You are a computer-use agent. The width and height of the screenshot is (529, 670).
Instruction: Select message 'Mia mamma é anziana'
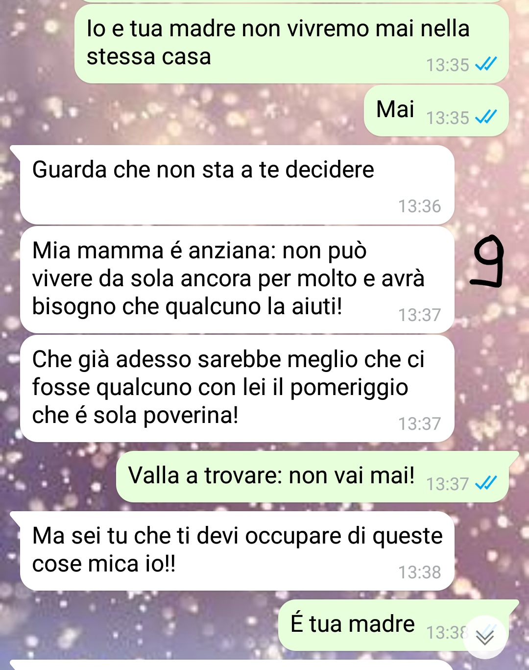point(237,279)
